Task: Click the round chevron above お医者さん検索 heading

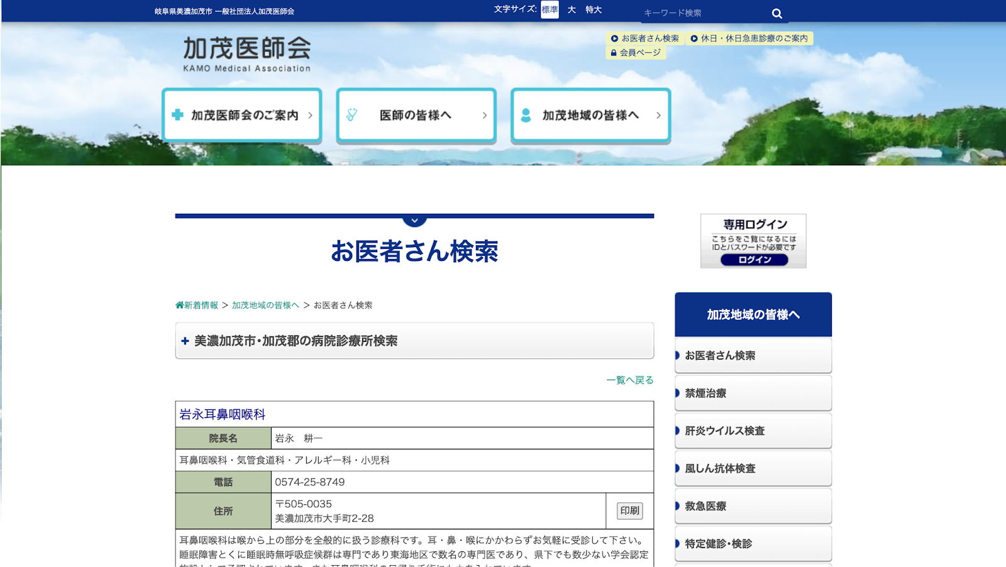Action: point(414,219)
